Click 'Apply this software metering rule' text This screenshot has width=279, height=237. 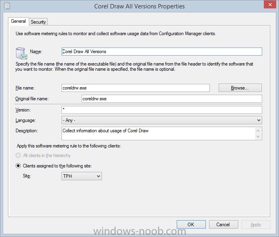click(69, 146)
